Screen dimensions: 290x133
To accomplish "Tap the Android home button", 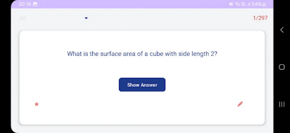I will (282, 67).
